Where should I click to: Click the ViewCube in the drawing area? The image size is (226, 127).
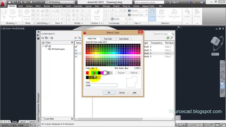click(215, 42)
